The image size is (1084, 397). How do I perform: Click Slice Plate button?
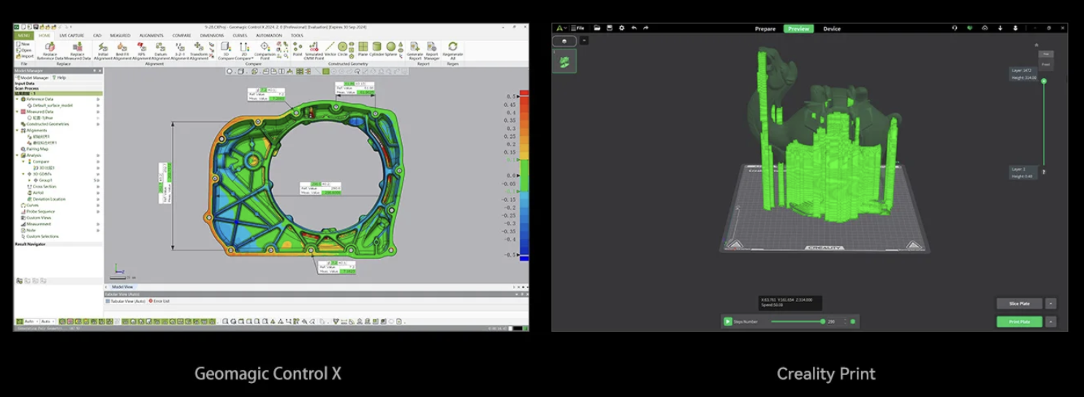click(1019, 304)
